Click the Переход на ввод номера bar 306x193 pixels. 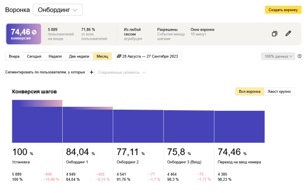240,127
